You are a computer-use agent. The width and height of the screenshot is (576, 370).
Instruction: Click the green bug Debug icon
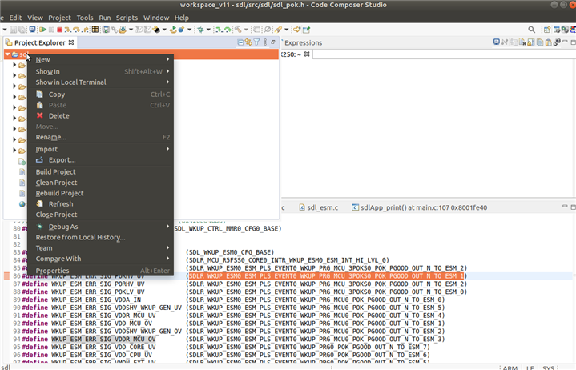pyautogui.click(x=200, y=30)
